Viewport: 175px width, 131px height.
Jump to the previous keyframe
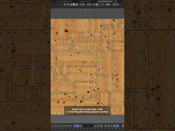pyautogui.click(x=56, y=126)
